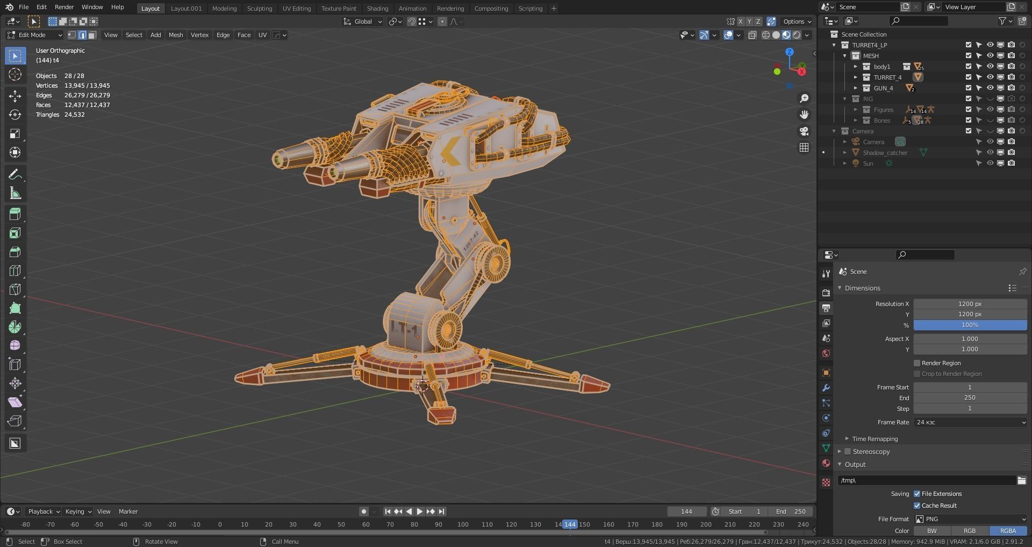Select the Annotate tool
Viewport: 1032px width, 547px height.
pyautogui.click(x=15, y=174)
